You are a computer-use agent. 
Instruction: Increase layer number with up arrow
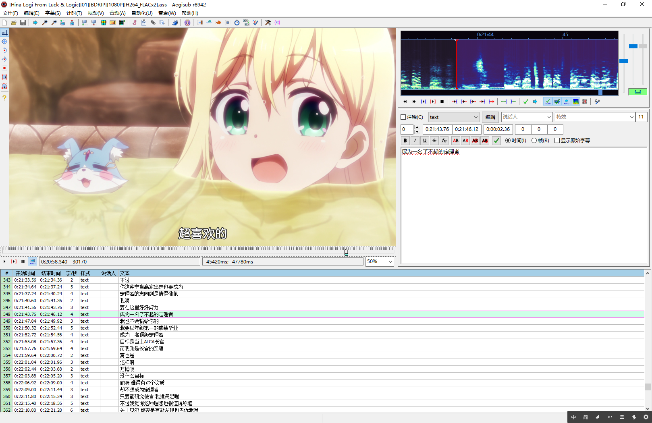417,127
